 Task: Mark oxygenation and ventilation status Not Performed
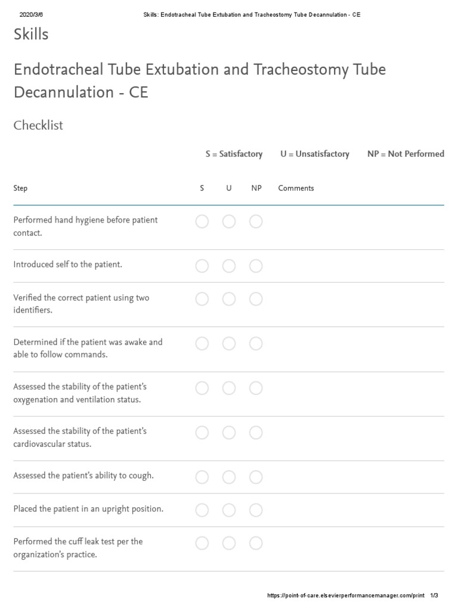pyautogui.click(x=256, y=388)
